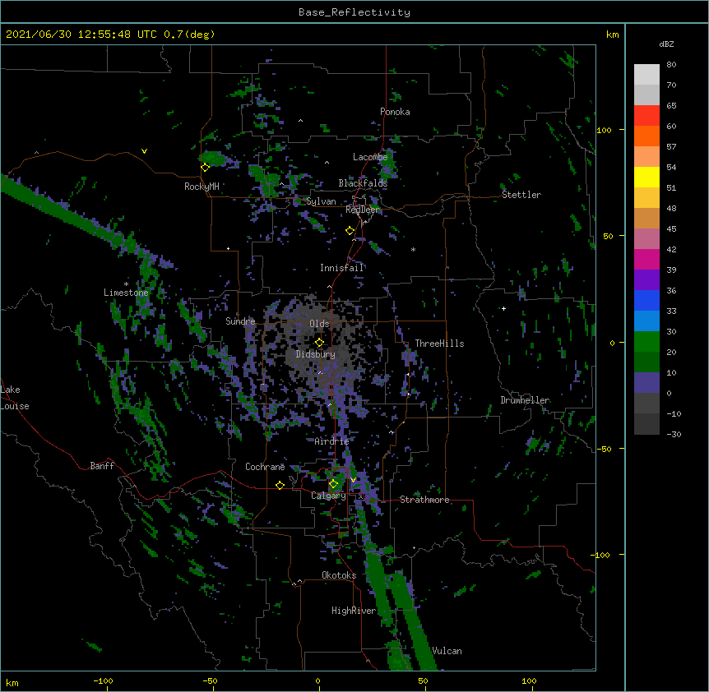Click the yellow diamond marker beside RockyMH
Screen dimensions: 709x692
click(x=206, y=167)
